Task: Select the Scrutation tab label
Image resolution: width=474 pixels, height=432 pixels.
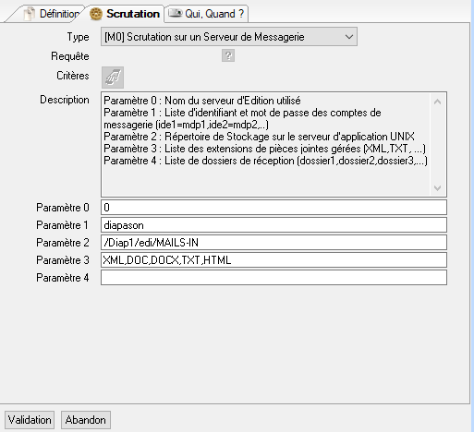Action: pos(133,14)
